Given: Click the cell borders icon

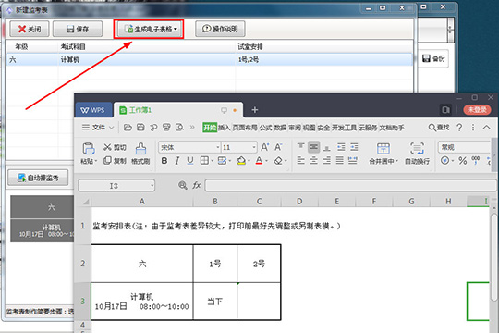Looking at the screenshot, I should [x=204, y=161].
